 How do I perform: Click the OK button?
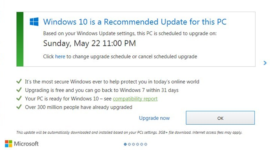point(220,118)
